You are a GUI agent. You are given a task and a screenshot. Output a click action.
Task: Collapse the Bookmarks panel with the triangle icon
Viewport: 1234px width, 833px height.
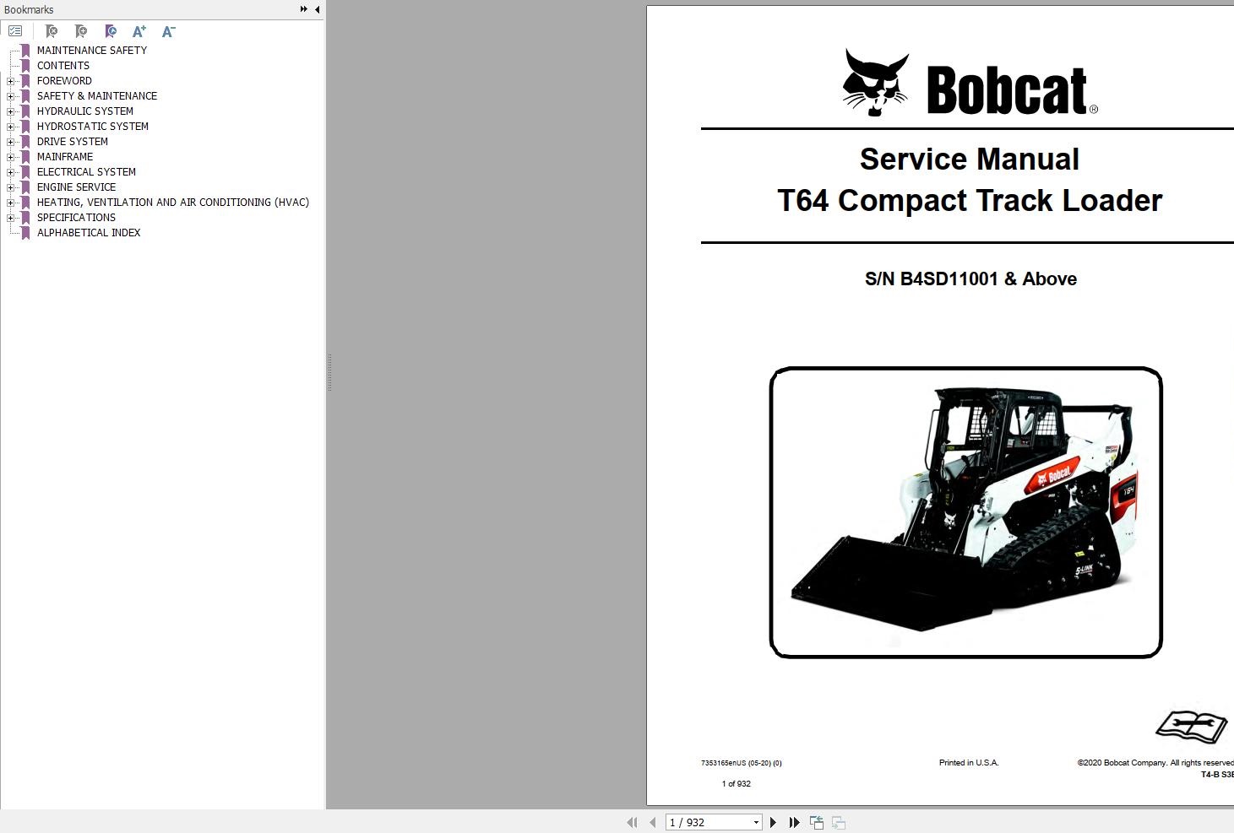(317, 9)
